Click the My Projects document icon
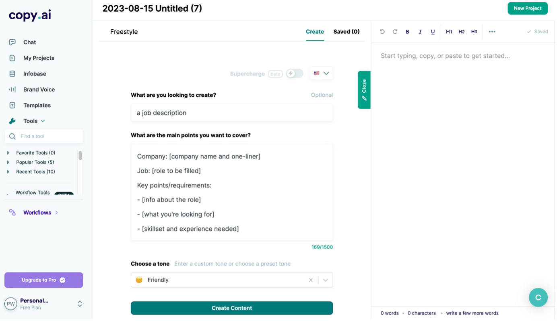Viewport: 557px width, 321px height. pyautogui.click(x=12, y=58)
